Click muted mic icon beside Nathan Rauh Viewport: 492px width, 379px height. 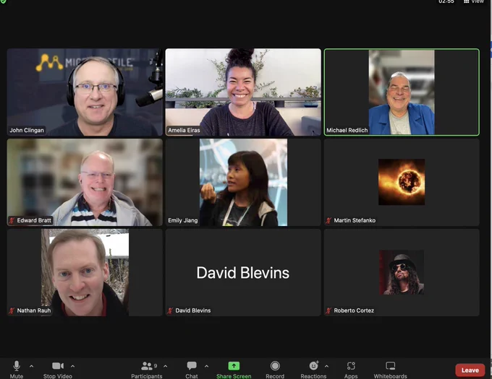12,310
